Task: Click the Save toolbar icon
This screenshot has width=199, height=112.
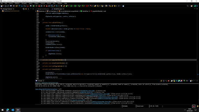Action: pos(5,6)
